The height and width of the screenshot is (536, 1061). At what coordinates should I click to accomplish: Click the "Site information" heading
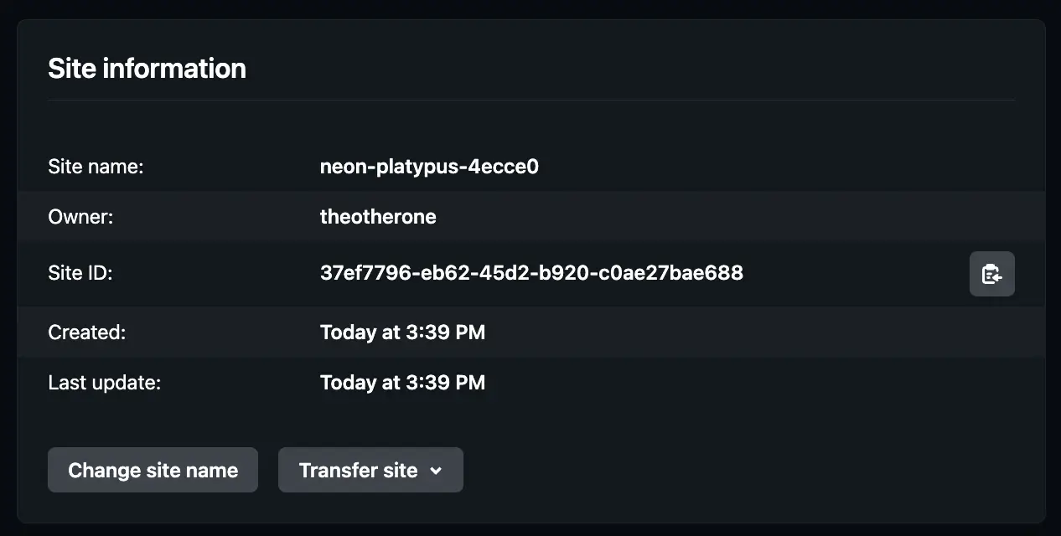(x=148, y=68)
